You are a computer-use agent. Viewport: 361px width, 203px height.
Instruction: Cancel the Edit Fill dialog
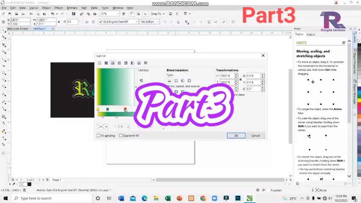(x=255, y=135)
